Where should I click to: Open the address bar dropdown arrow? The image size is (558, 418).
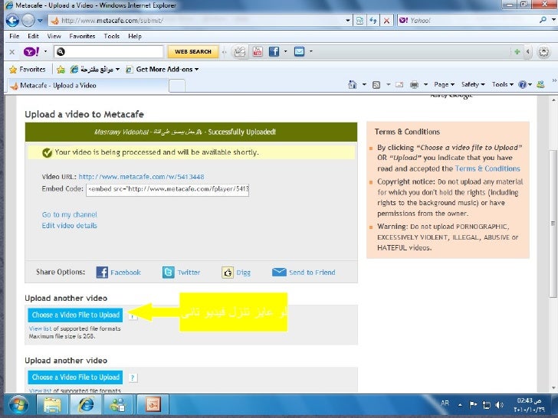[348, 21]
